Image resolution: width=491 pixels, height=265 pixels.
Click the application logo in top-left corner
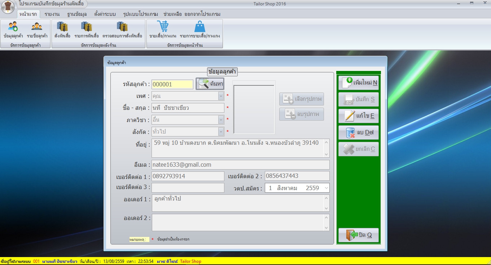pos(8,7)
